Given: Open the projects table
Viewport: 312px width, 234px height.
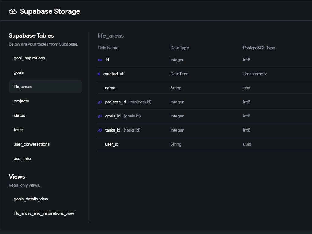Looking at the screenshot, I should click(21, 101).
